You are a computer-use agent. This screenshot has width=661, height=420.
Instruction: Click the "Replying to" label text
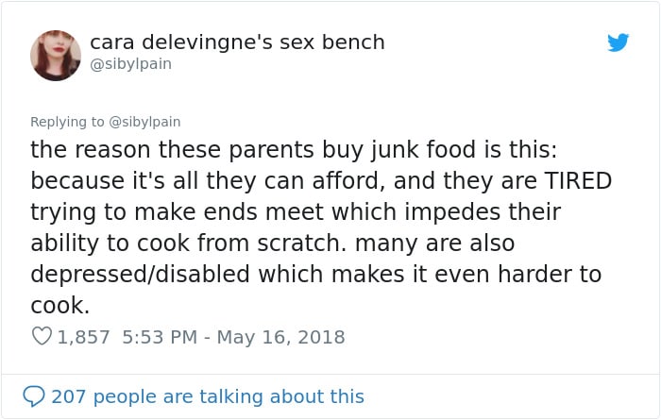67,122
